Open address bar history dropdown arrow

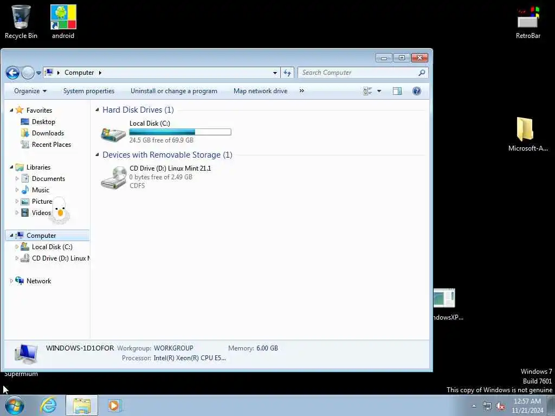click(x=275, y=73)
